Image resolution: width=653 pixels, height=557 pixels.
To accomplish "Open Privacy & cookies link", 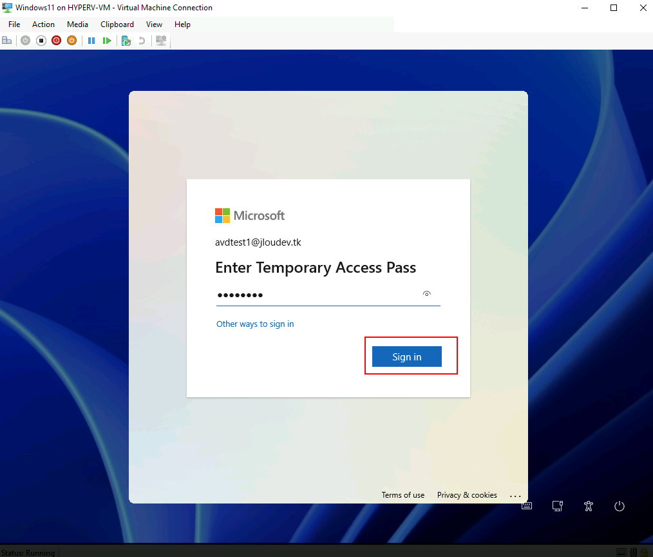I will point(467,495).
